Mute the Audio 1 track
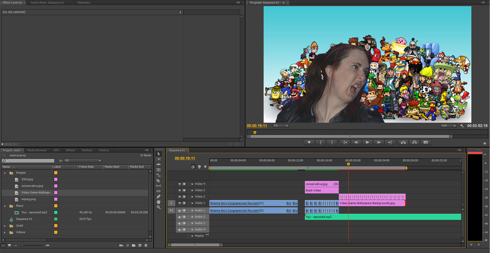Screen dimensions: 490x253 (x=180, y=210)
